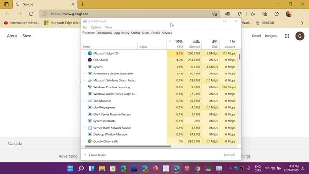The image size is (309, 174).
Task: Open Task Manager View menu
Action: coord(108,27)
